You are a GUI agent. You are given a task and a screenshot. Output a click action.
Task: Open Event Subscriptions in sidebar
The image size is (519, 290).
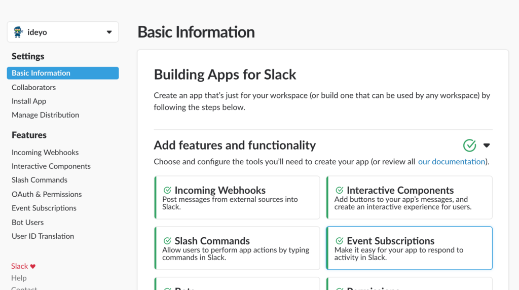point(44,208)
